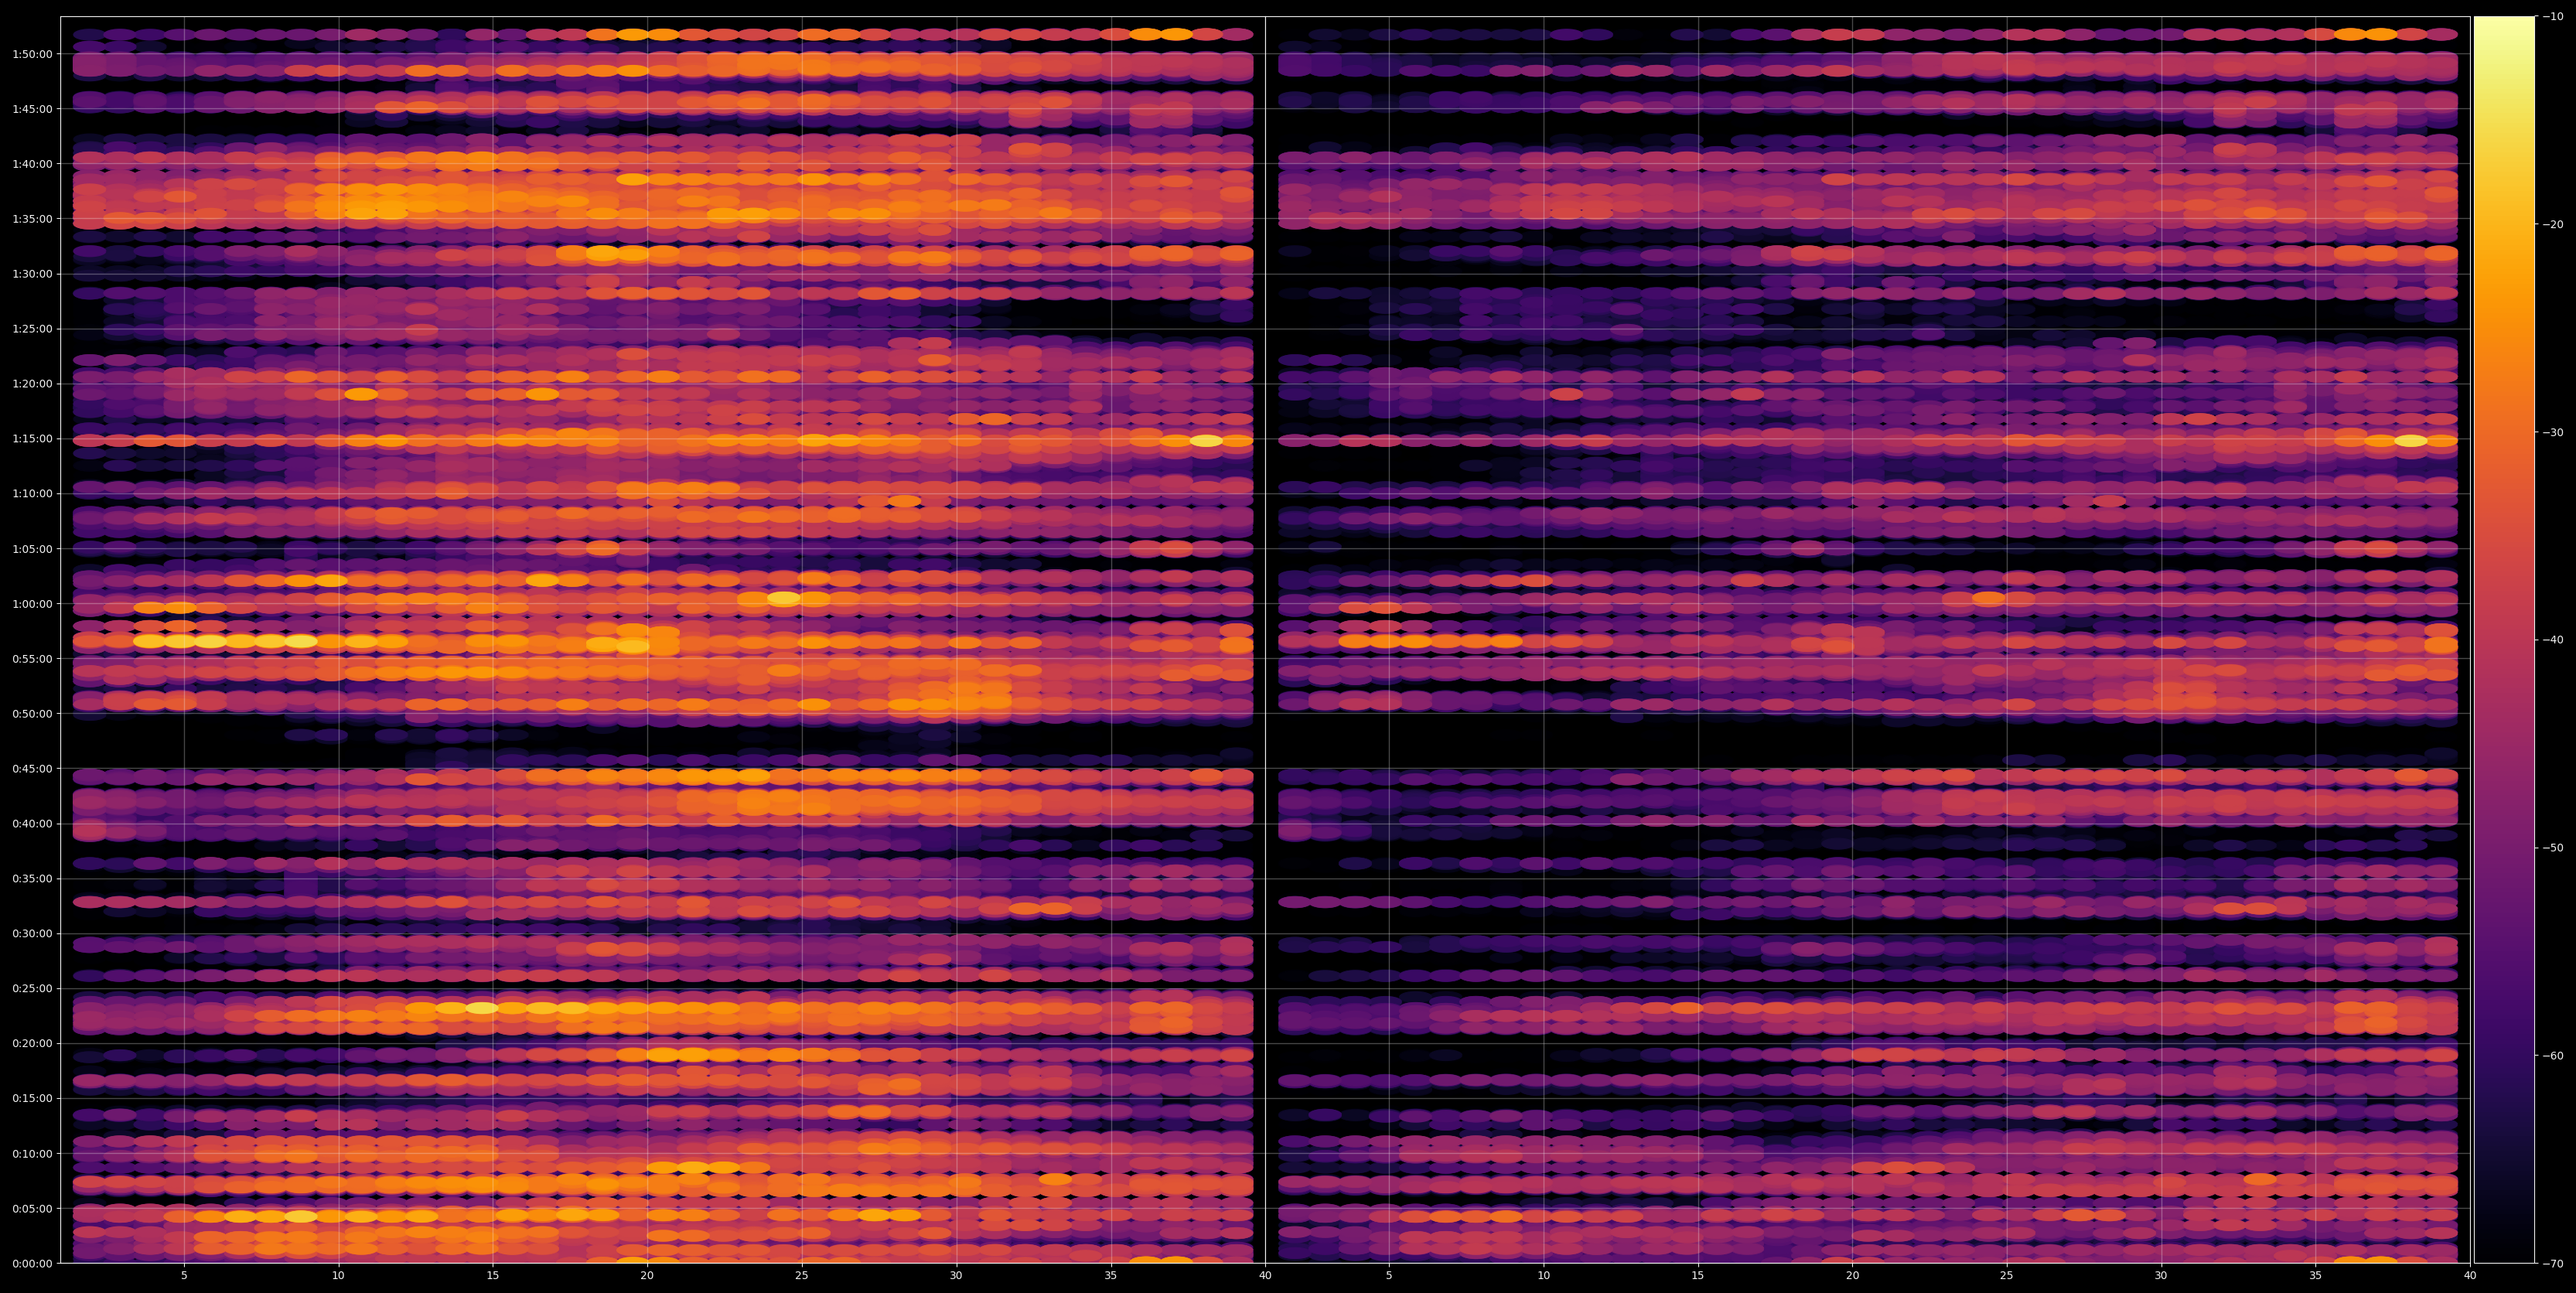2576x1293 pixels.
Task: Select the 0:30:00 y-axis tick label
Action: (33, 933)
